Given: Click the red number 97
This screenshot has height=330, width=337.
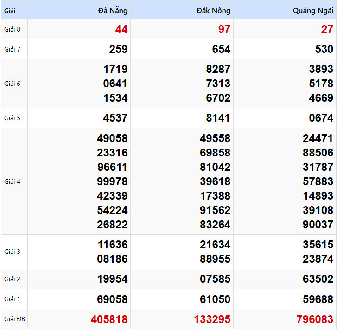Looking at the screenshot, I should point(224,29).
